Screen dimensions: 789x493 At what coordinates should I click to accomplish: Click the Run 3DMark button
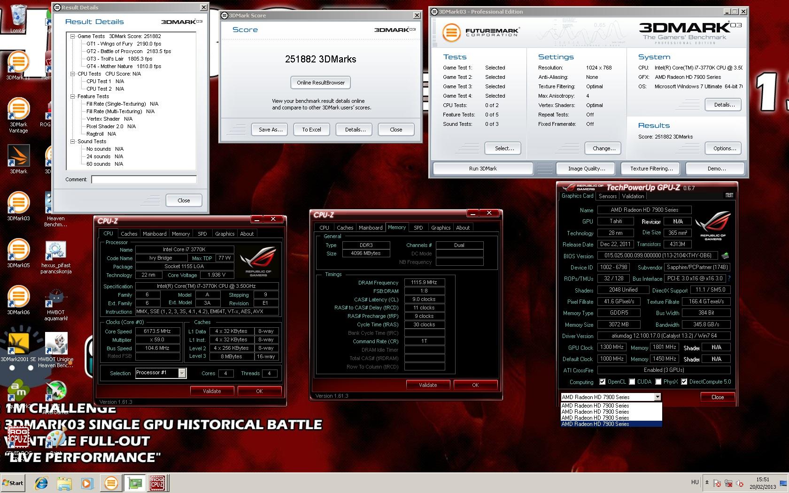point(483,169)
